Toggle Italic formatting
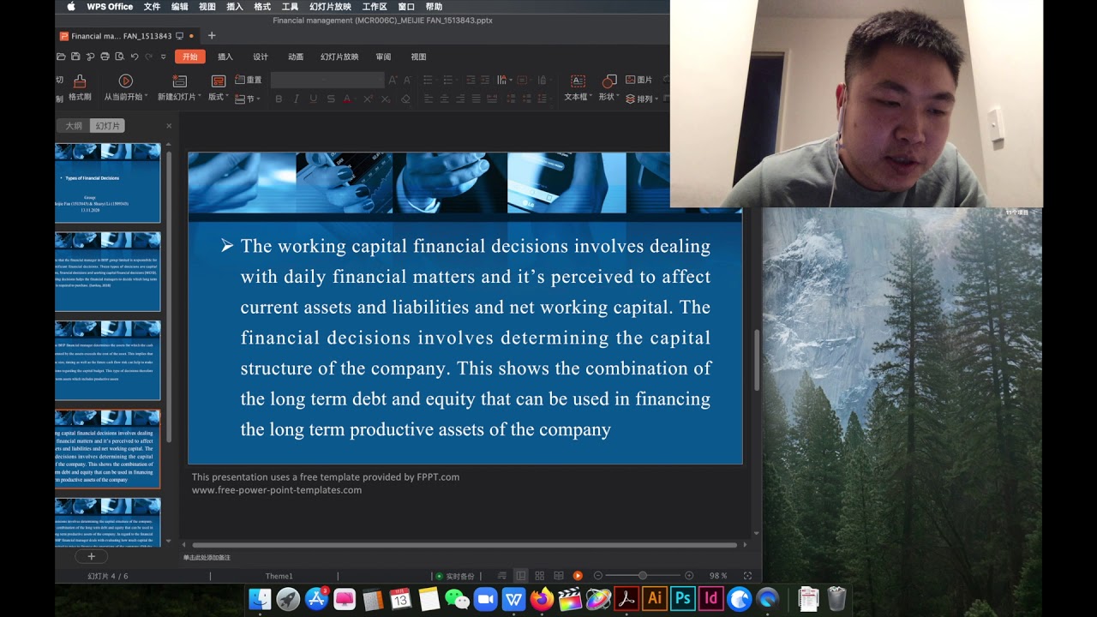This screenshot has height=617, width=1097. click(x=297, y=99)
